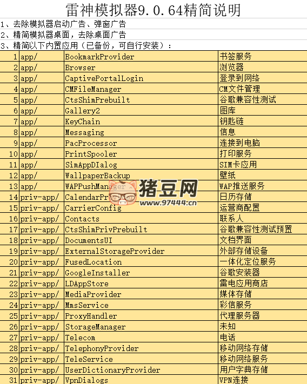Click the MmsService cell
The height and width of the screenshot is (384, 307).
point(141,305)
